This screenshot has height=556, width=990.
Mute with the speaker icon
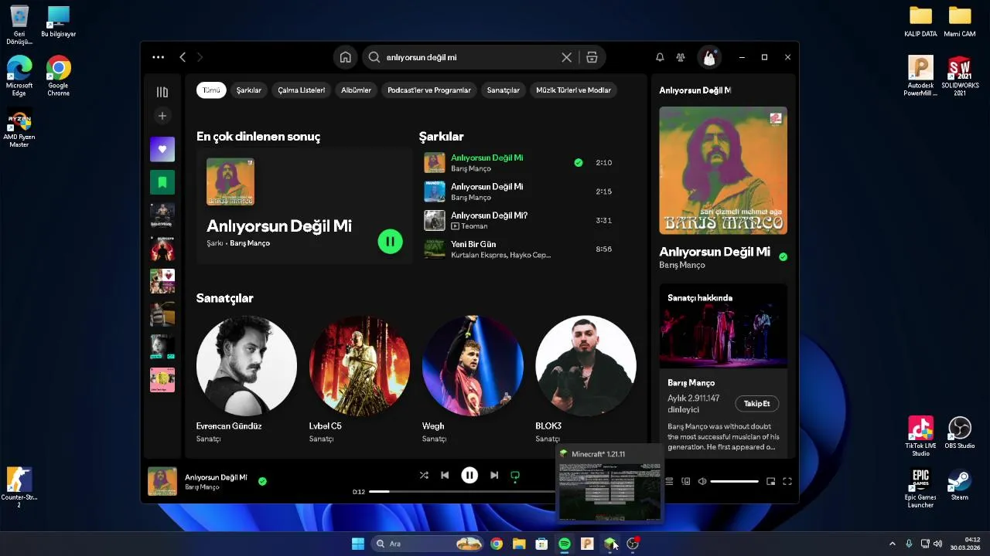pos(702,481)
